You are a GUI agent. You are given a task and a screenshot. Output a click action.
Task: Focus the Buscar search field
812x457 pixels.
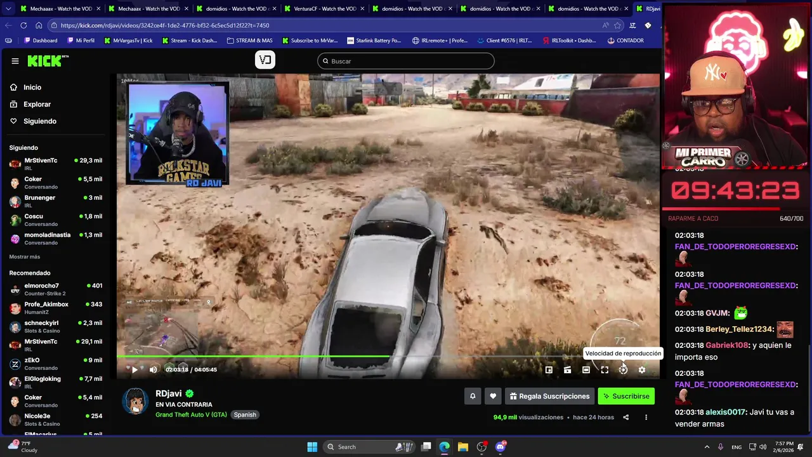point(406,61)
